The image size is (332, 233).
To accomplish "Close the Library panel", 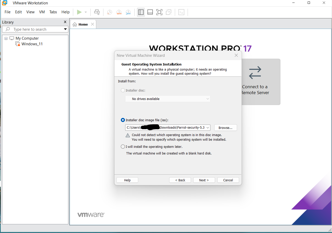I will click(x=65, y=22).
